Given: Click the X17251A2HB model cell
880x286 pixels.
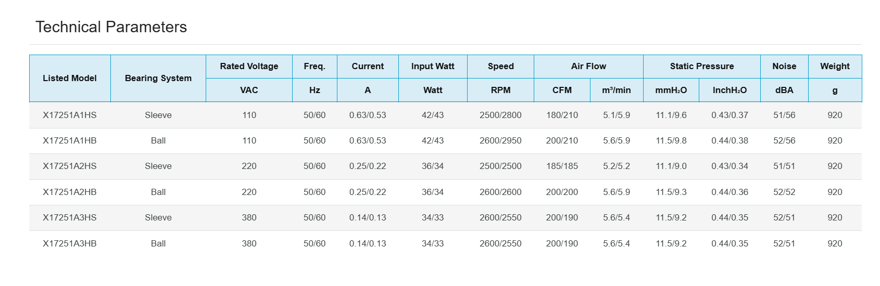Looking at the screenshot, I should tap(70, 192).
